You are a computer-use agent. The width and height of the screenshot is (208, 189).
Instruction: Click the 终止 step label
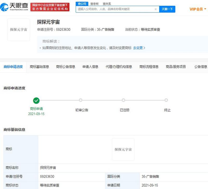click(x=167, y=110)
